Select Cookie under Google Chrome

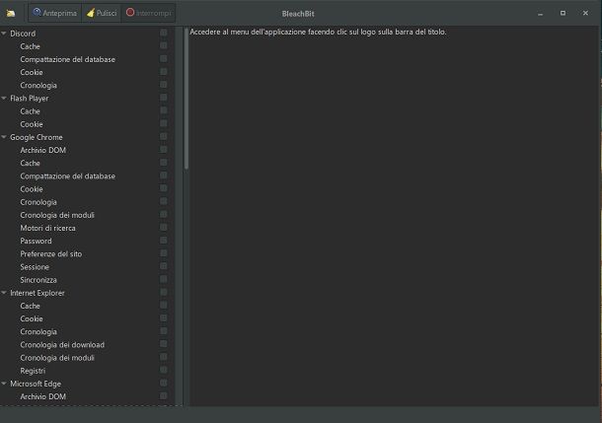coord(32,189)
